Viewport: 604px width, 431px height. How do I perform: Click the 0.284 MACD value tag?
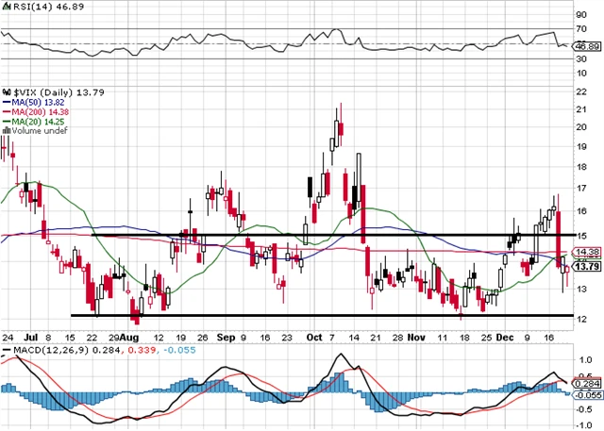pyautogui.click(x=586, y=383)
